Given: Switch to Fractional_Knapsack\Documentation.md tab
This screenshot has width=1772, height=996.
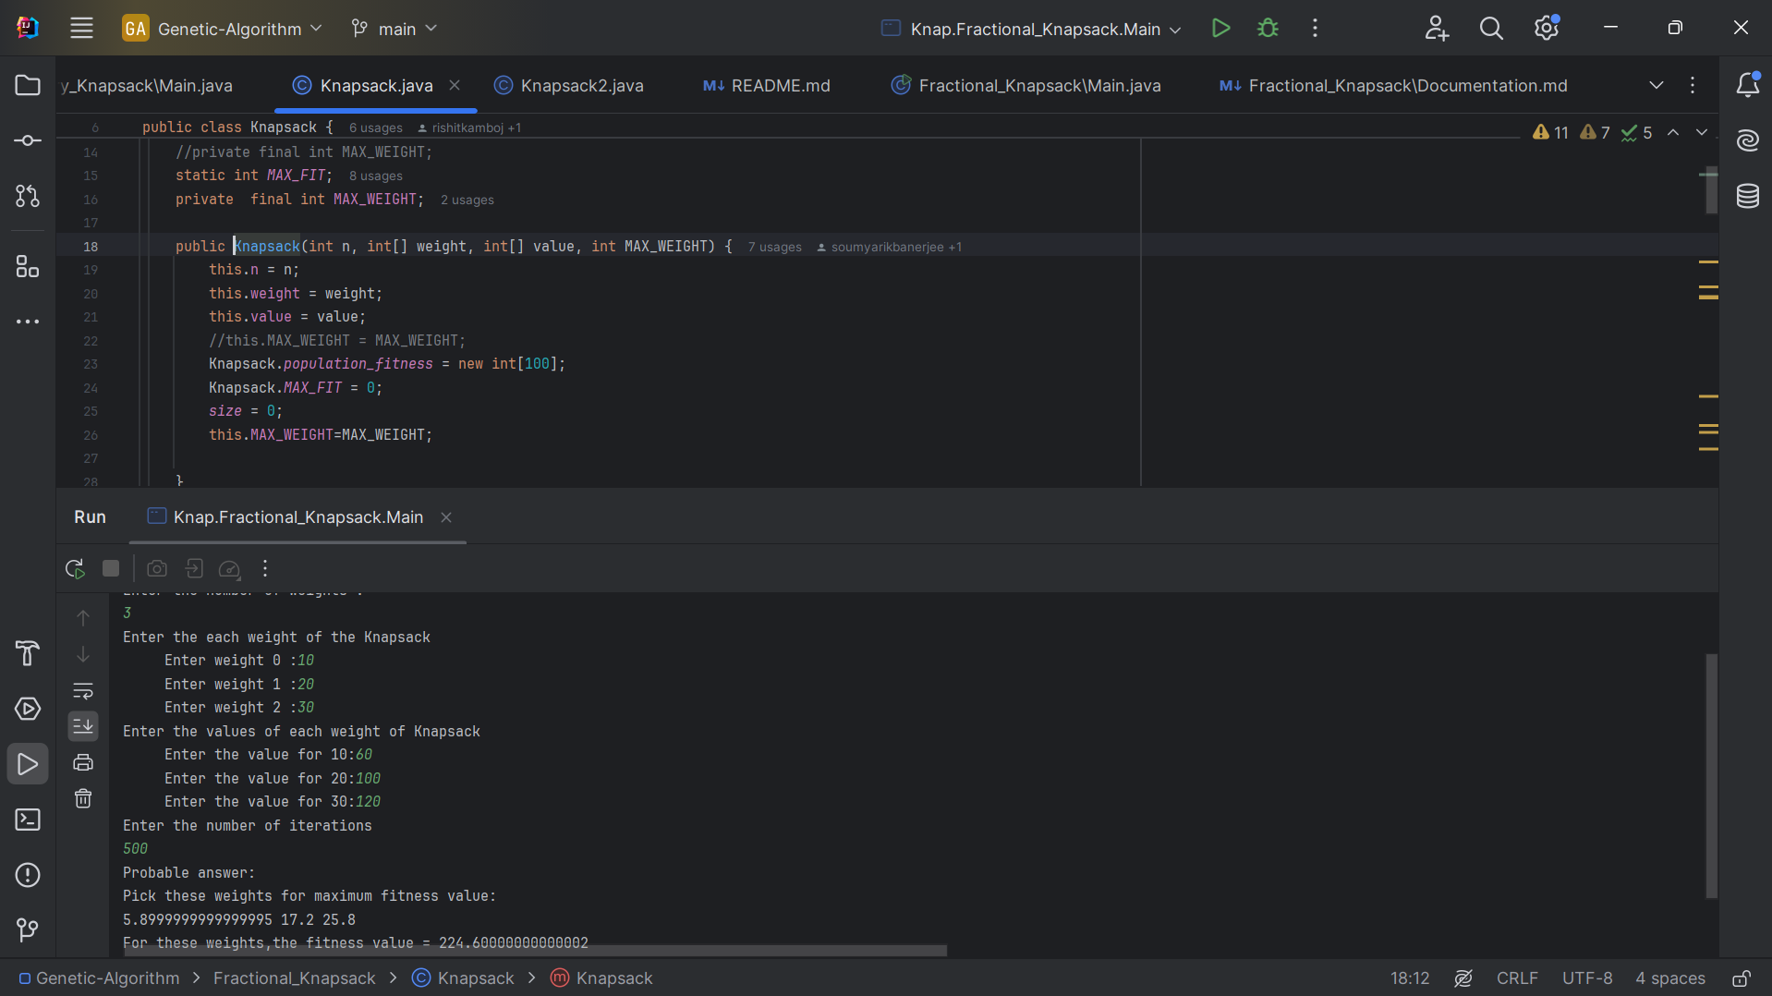Looking at the screenshot, I should click(x=1394, y=86).
